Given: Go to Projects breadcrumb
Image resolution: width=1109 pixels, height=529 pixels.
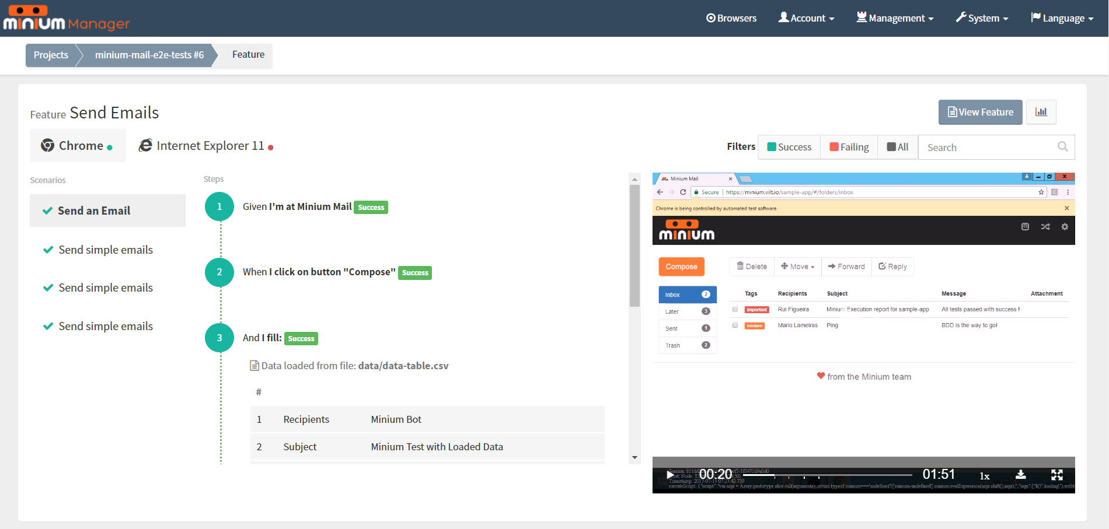Looking at the screenshot, I should click(x=51, y=55).
